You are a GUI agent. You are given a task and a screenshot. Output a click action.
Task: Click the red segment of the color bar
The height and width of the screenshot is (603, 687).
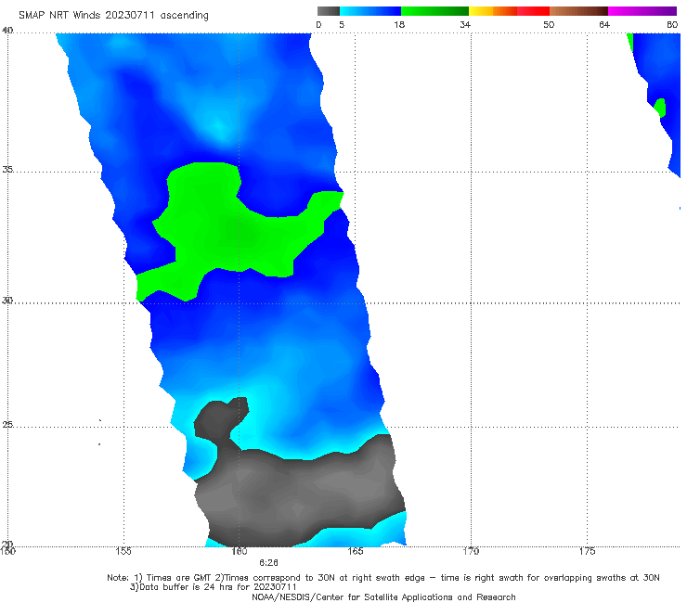(533, 11)
